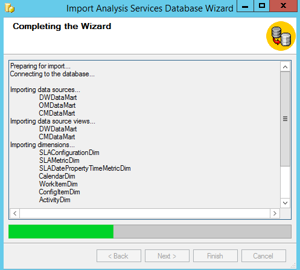
Task: Minimize the Import Wizard window
Action: click(x=245, y=6)
